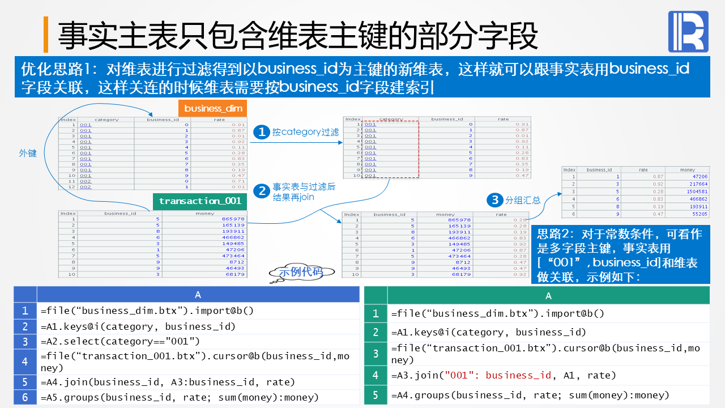The height and width of the screenshot is (408, 725).
Task: Click the import@b() cell in the blue code table
Action: 198,311
